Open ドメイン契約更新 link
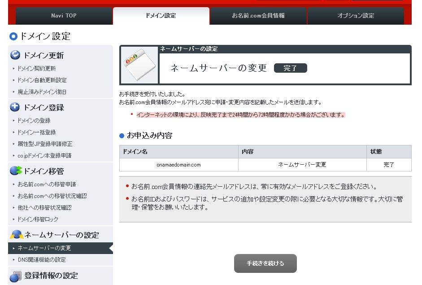 coord(37,68)
